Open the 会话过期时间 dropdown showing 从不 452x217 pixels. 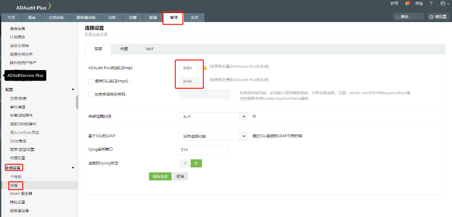pyautogui.click(x=214, y=116)
